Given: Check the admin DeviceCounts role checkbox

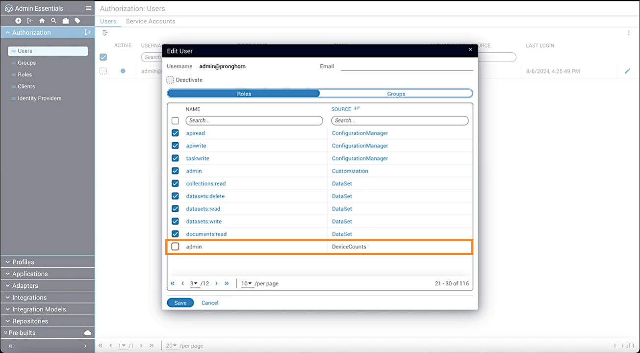Looking at the screenshot, I should [x=175, y=247].
